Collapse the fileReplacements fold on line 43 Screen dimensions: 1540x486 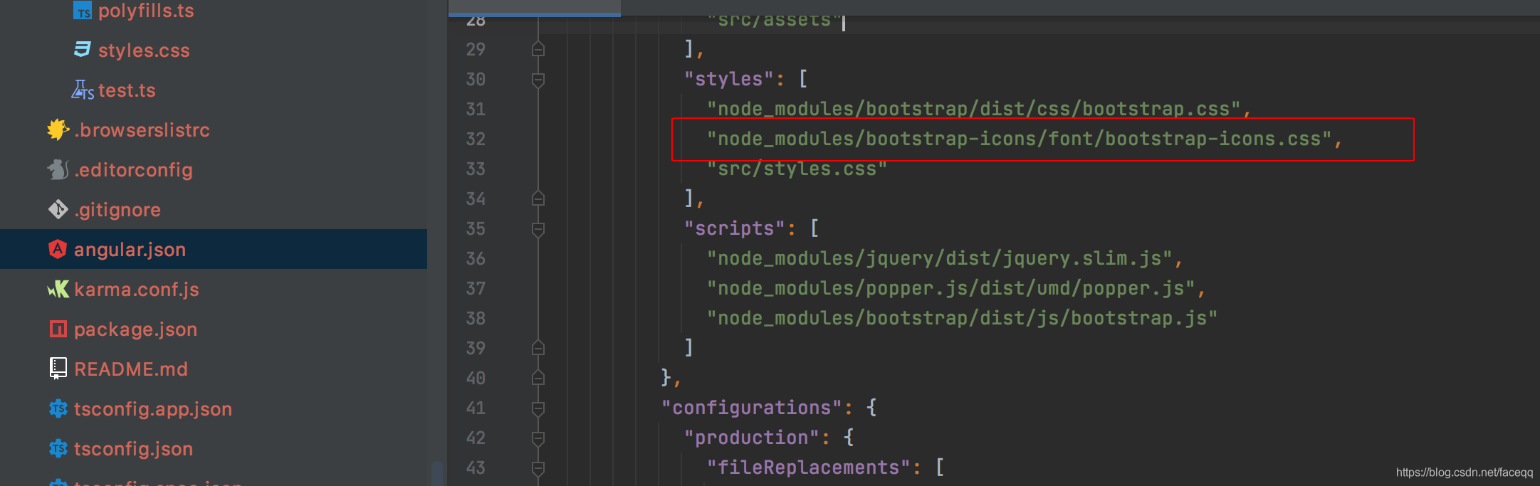coord(538,467)
